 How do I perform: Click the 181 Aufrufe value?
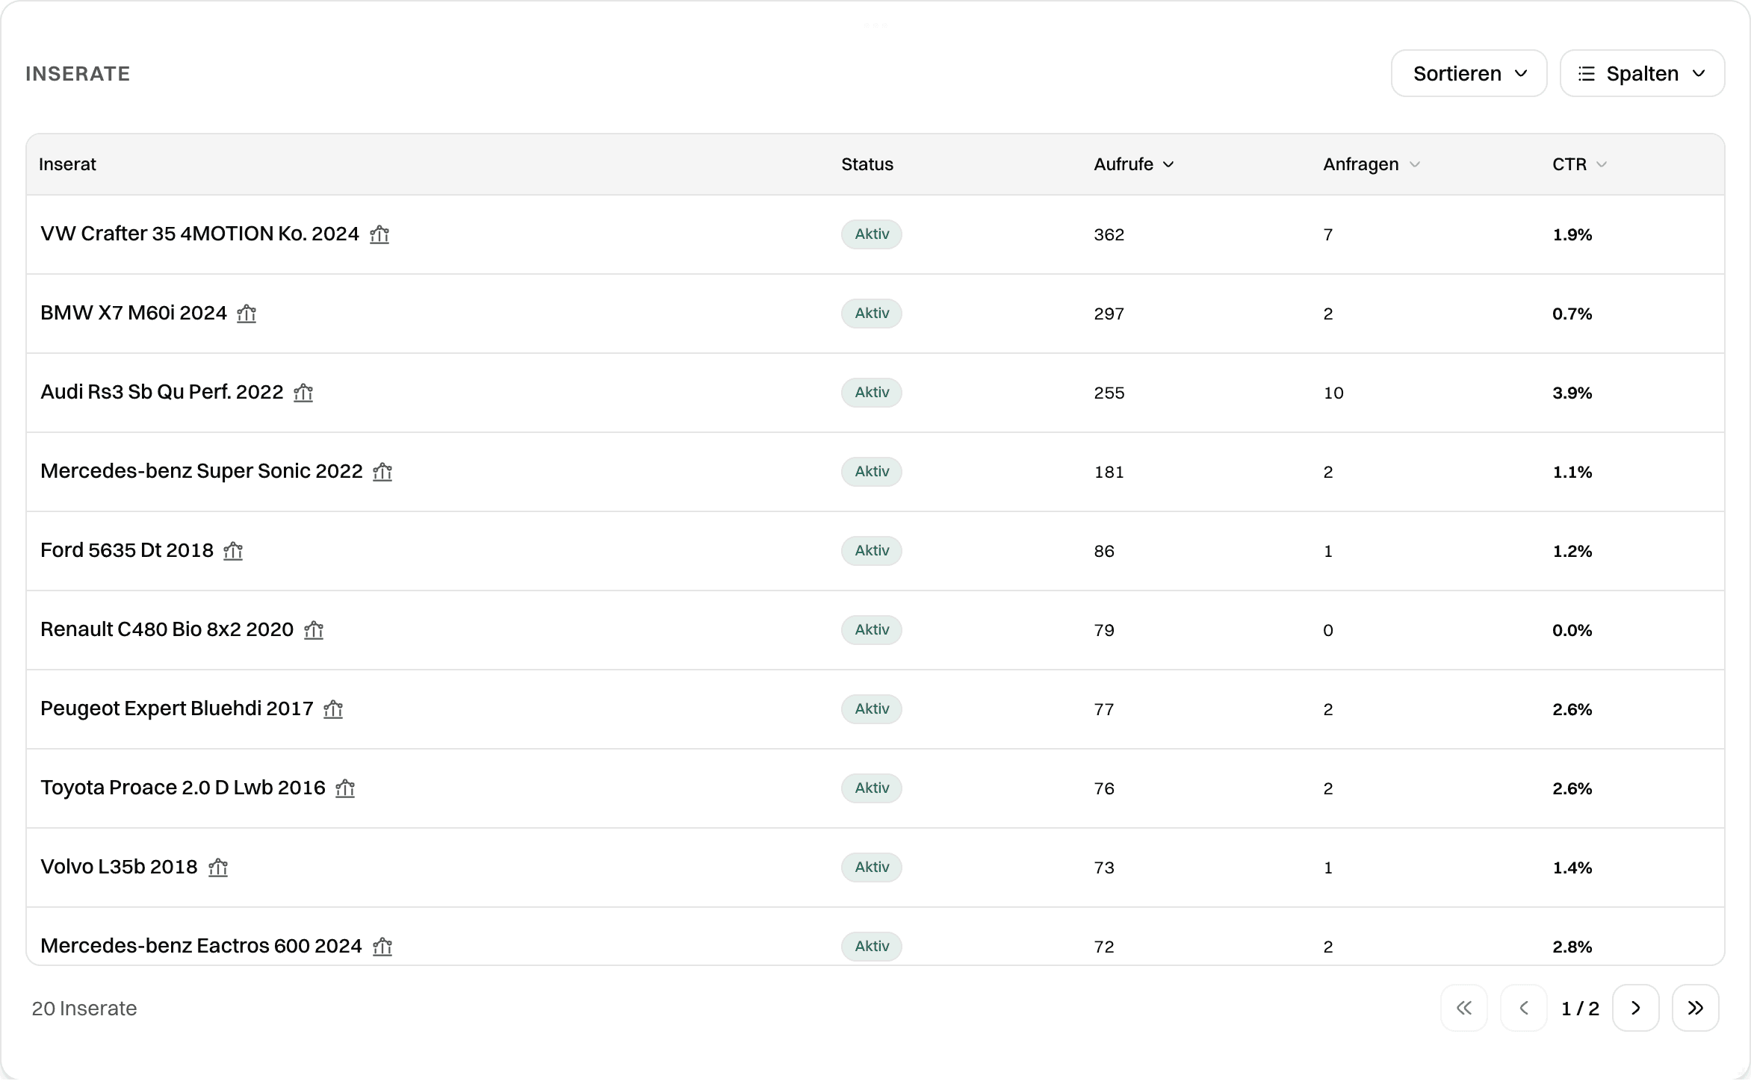(1109, 472)
